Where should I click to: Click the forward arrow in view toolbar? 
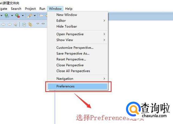10,24
